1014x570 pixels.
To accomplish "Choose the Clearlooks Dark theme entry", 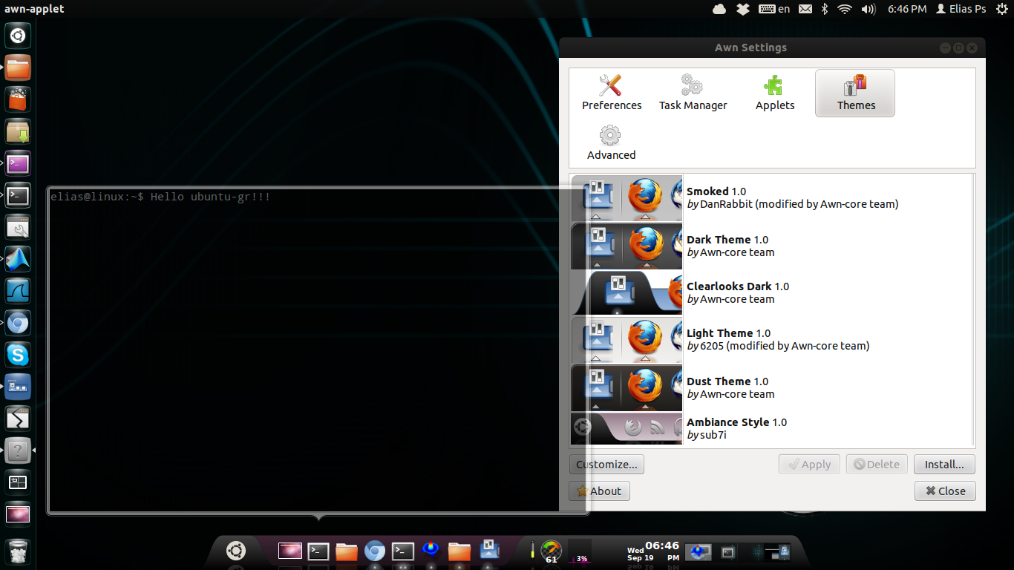I will (x=772, y=292).
